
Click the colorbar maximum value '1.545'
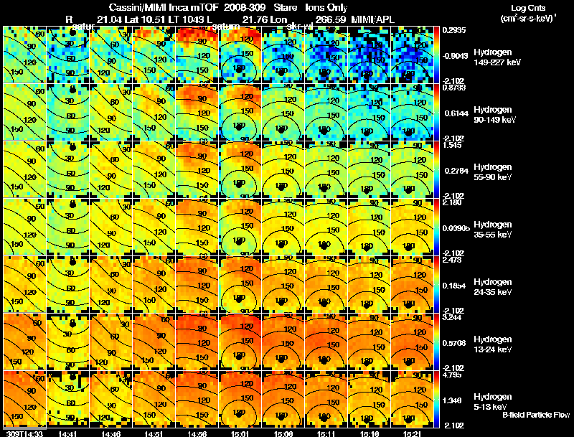tap(452, 145)
